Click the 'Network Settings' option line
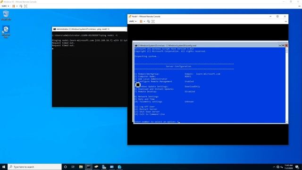This screenshot has width=302, height=170. [146, 96]
